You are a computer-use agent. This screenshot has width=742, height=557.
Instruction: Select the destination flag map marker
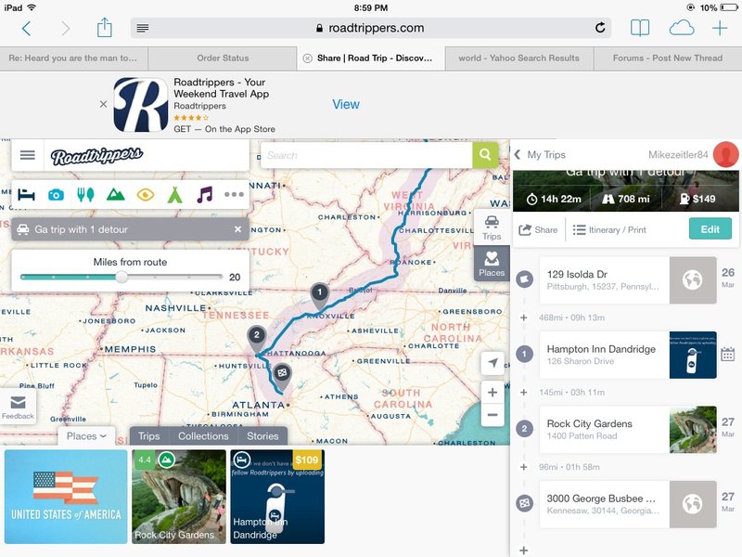(282, 377)
